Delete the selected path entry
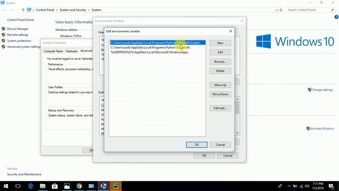Image resolution: width=339 pixels, height=191 pixels. (220, 71)
